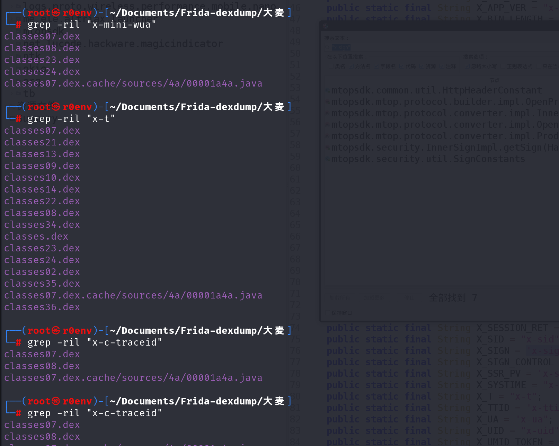
Task: Click the magnifier icon in the search text field
Action: click(328, 47)
